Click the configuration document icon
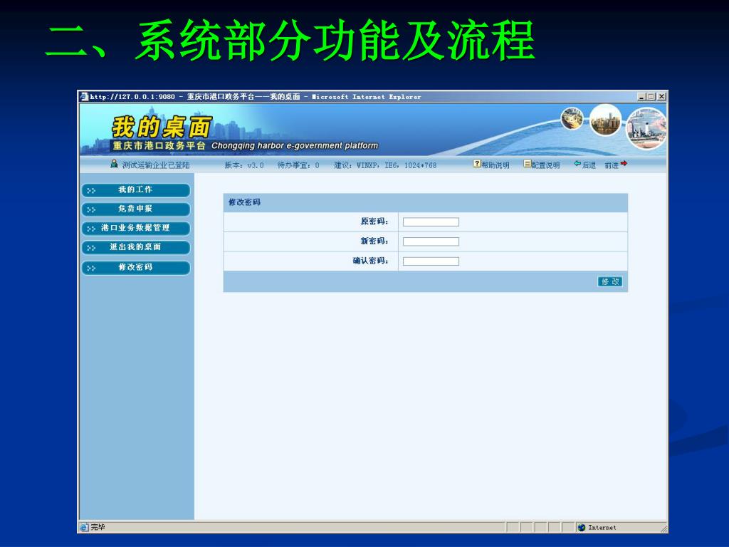This screenshot has height=547, width=729. pos(528,163)
